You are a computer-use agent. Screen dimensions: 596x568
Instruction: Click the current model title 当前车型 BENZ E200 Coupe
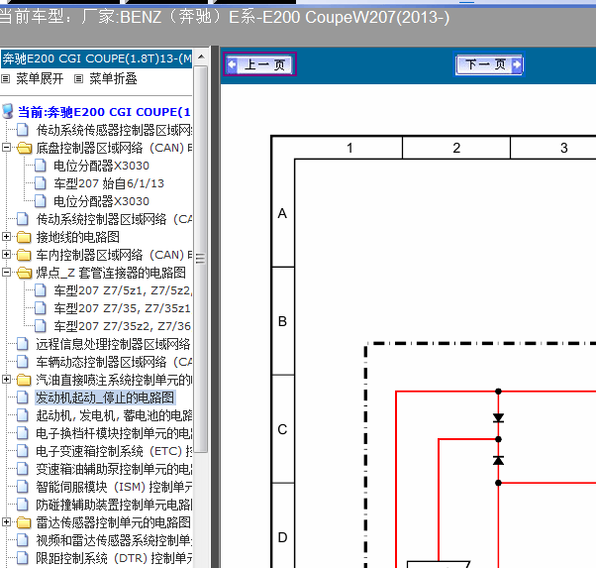click(x=225, y=17)
